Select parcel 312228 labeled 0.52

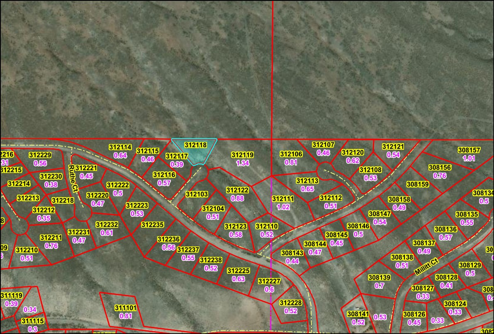(290, 303)
